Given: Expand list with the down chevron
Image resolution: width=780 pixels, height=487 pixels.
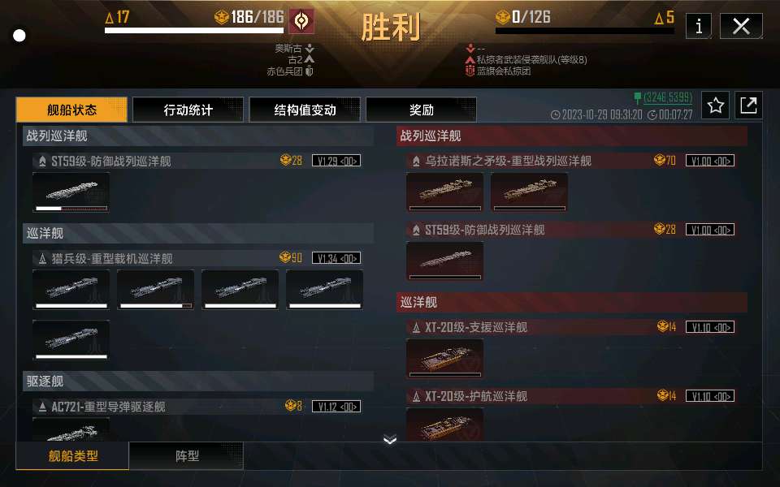Looking at the screenshot, I should pyautogui.click(x=390, y=439).
